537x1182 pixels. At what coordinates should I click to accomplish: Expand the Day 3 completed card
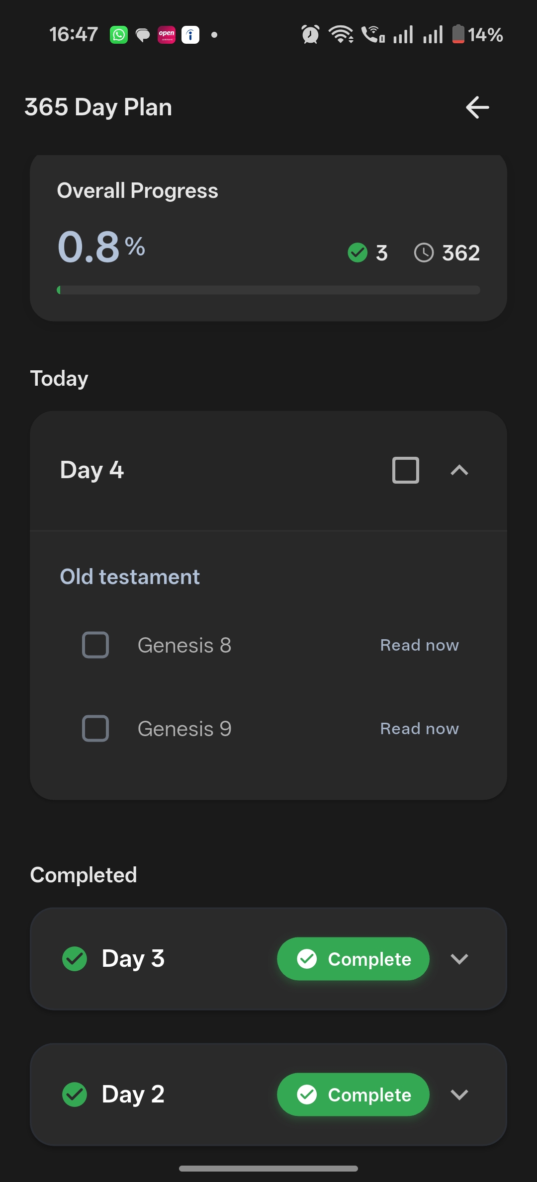coord(459,958)
